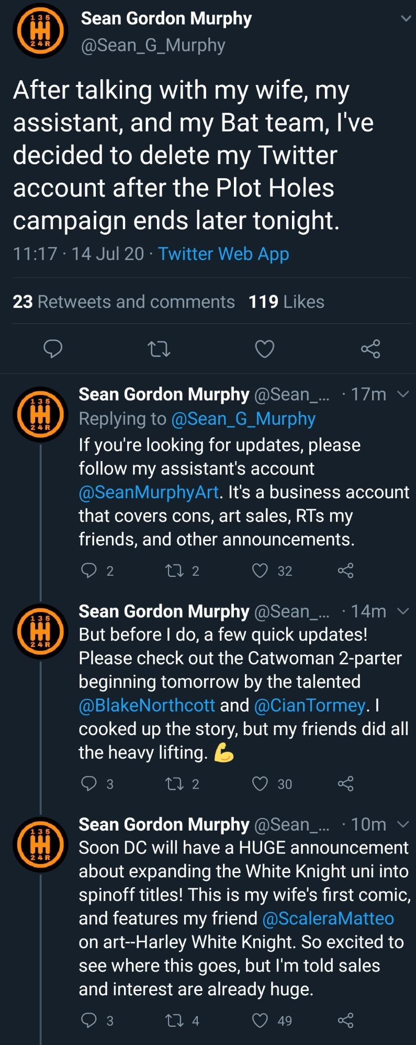The image size is (416, 1045).
Task: Expand options chevron on 14m tweet
Action: point(403,611)
